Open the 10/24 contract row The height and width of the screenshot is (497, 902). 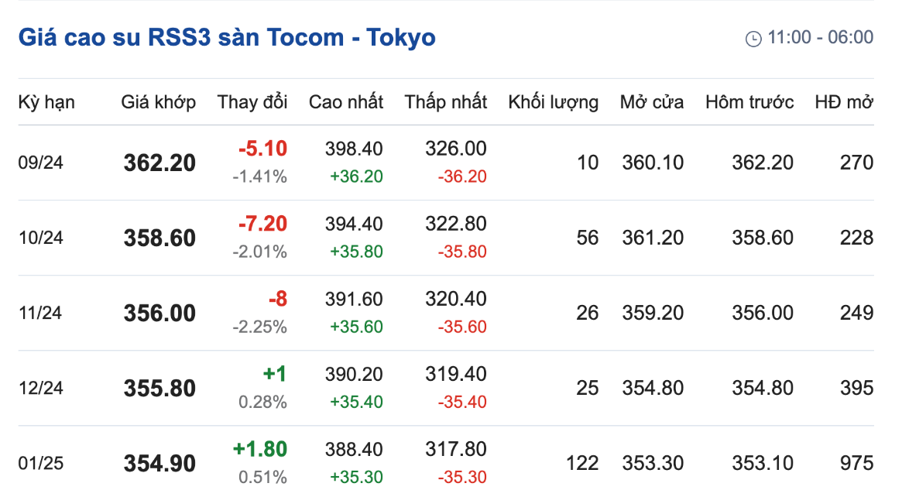(x=446, y=238)
